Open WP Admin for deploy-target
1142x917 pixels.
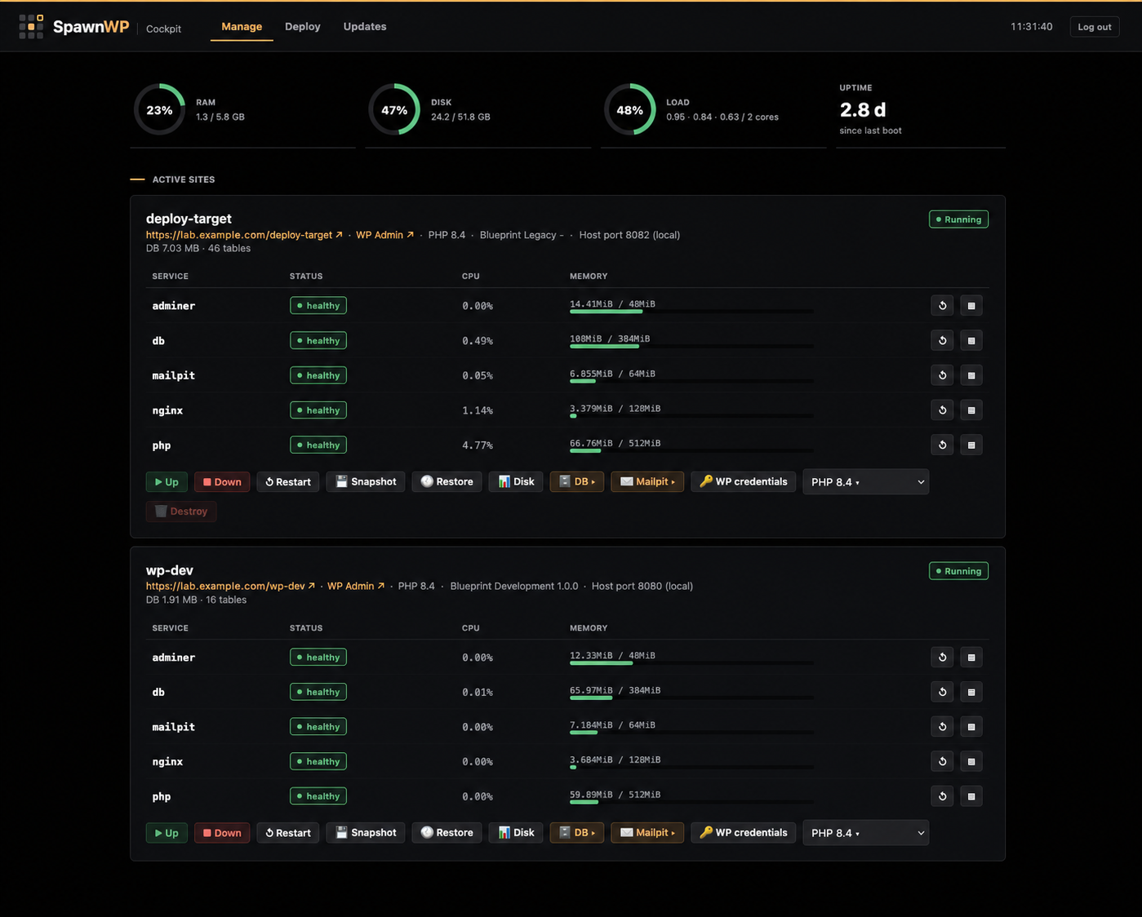click(x=384, y=235)
